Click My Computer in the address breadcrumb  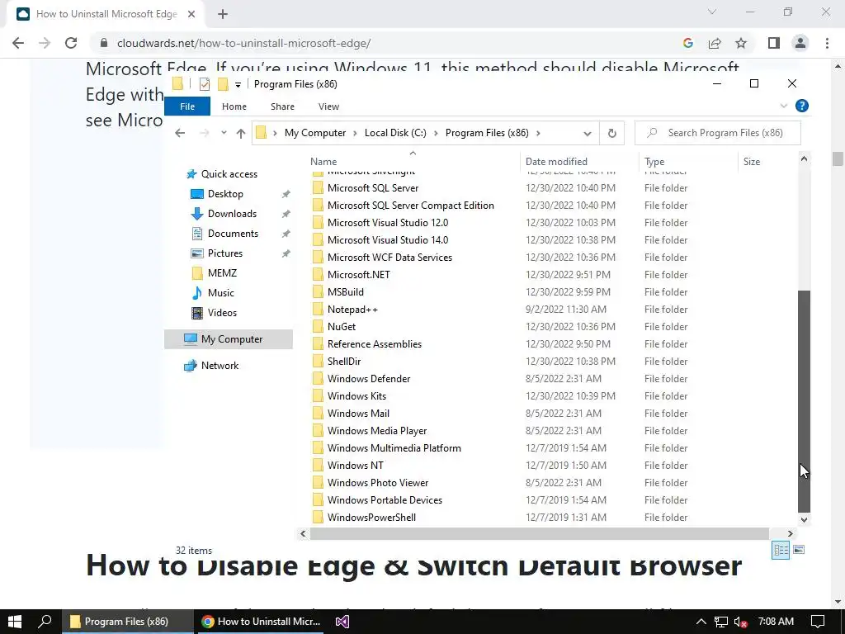[x=315, y=133]
